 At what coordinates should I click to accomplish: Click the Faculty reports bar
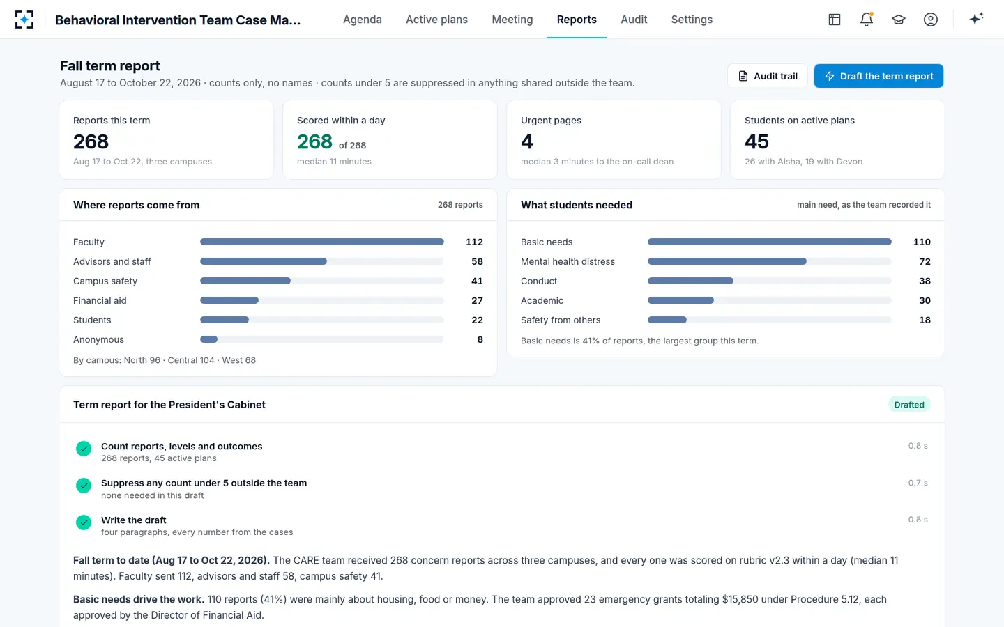pyautogui.click(x=322, y=242)
